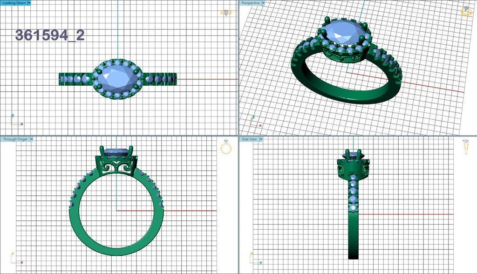Click the XY axis indicator in Looking Down viewport
This screenshot has height=274, width=477.
[x=17, y=120]
